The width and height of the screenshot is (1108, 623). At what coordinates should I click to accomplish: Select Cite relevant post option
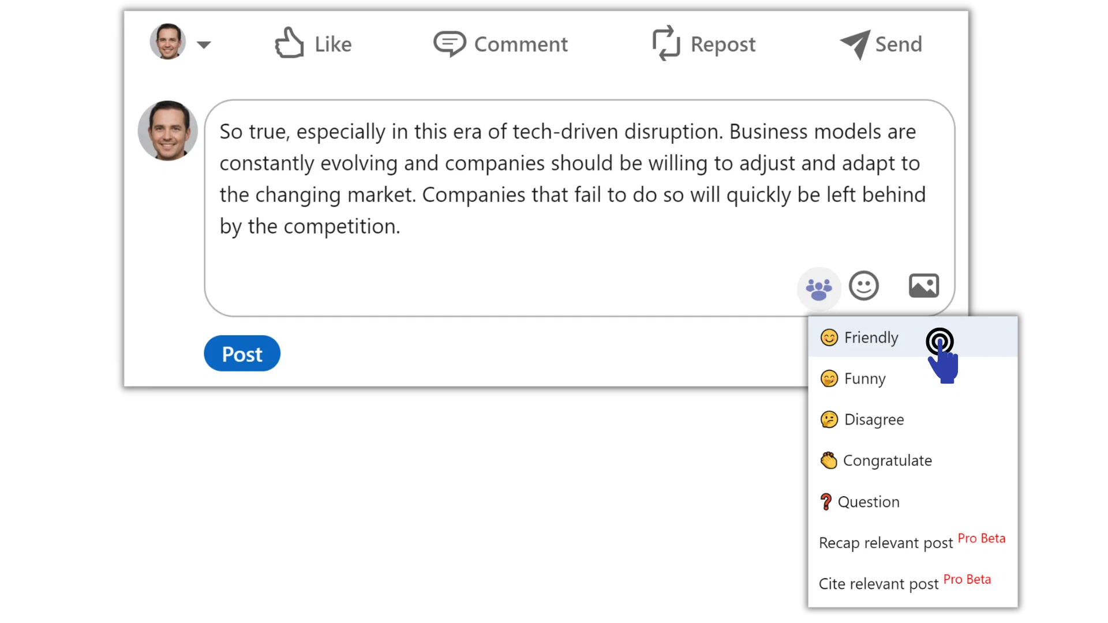[879, 584]
